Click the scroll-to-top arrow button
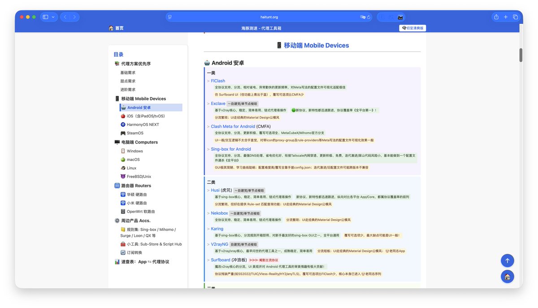 [508, 260]
